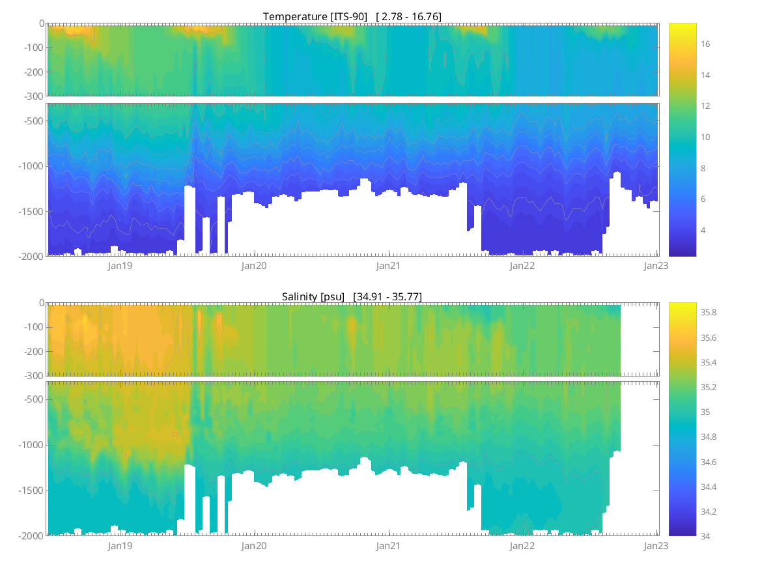
Task: Click the salinity colorbar
Action: pyautogui.click(x=682, y=419)
